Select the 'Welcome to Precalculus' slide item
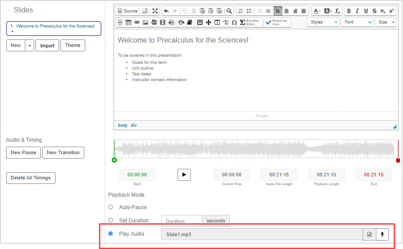This screenshot has width=403, height=249. click(x=53, y=28)
